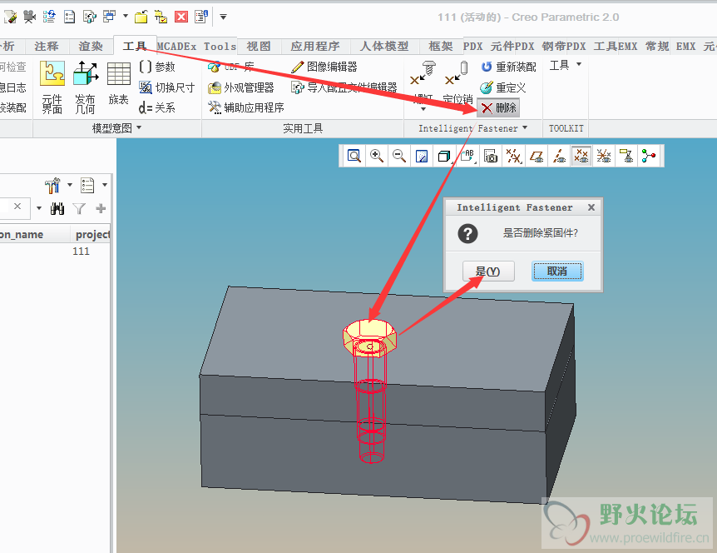Click the Delete (删除) fastener button
Screen dimensions: 717x553
tap(498, 108)
